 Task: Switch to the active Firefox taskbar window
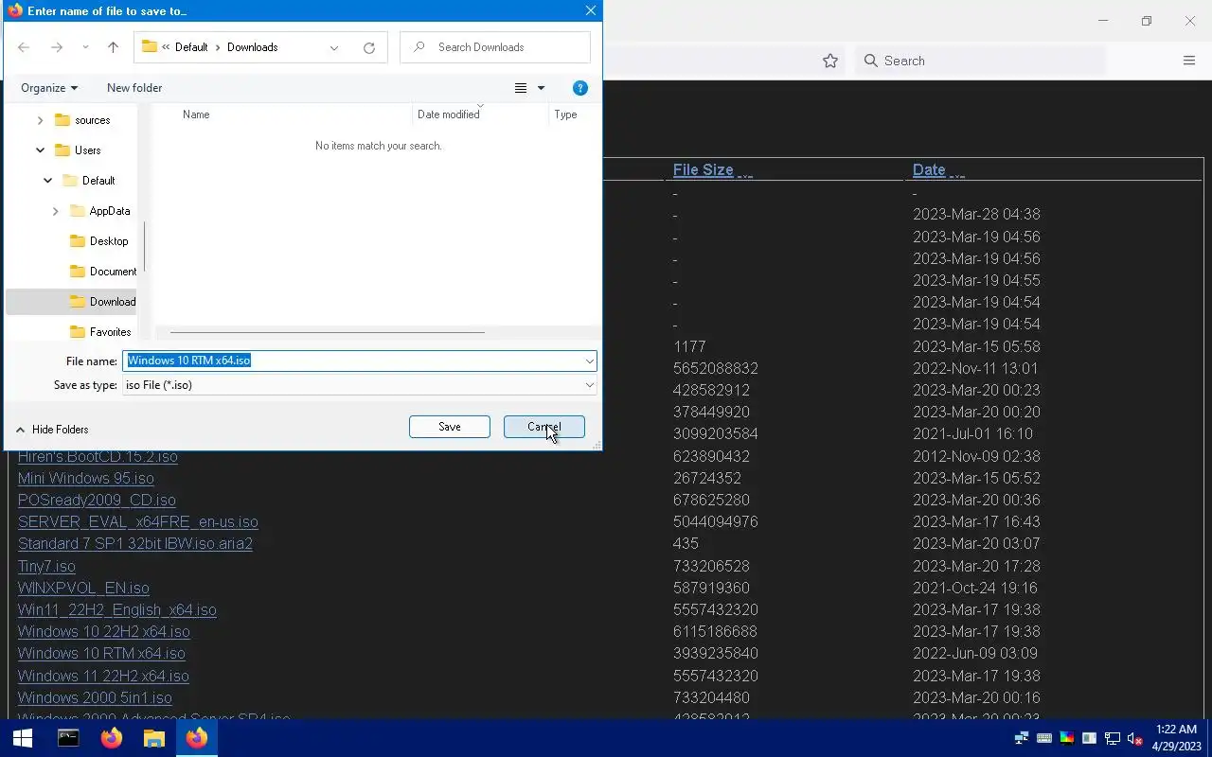[197, 738]
